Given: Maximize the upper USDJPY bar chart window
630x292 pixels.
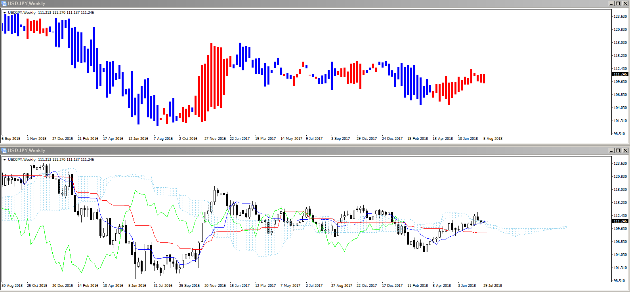Looking at the screenshot, I should (618, 4).
